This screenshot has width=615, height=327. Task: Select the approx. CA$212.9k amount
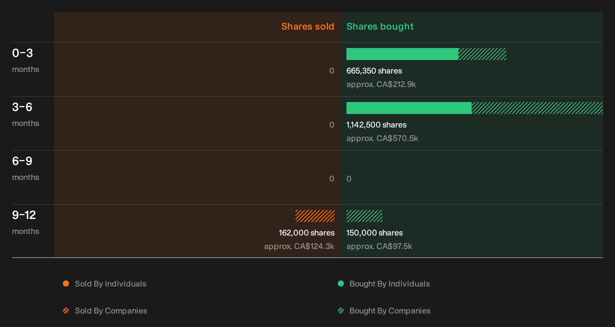pos(381,84)
